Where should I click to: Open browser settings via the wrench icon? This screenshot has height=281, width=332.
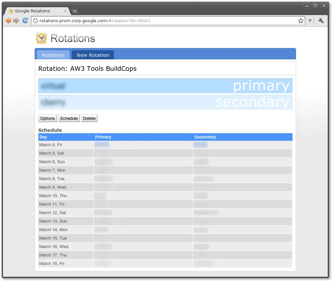(321, 21)
